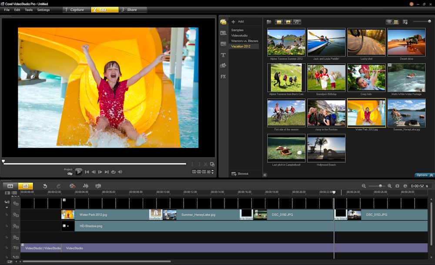Open the Tools menu

pyautogui.click(x=29, y=10)
